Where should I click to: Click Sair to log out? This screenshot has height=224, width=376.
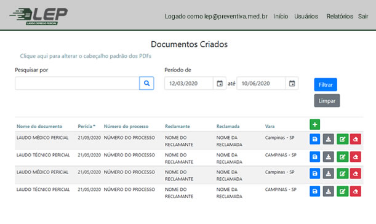[363, 17]
